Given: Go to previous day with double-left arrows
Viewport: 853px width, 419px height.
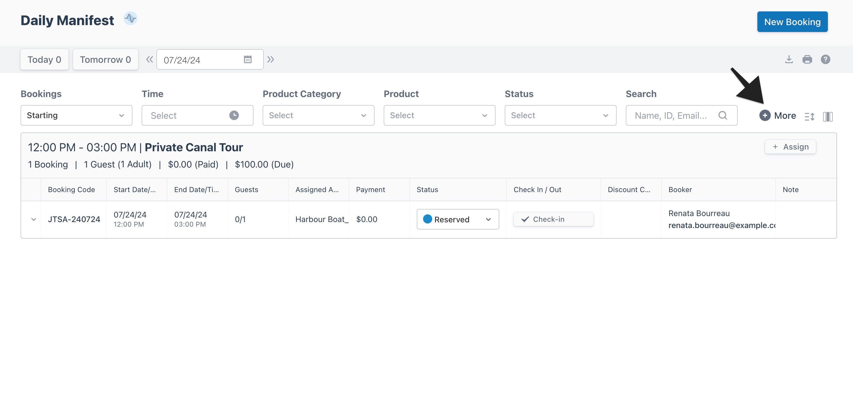Looking at the screenshot, I should coord(150,60).
